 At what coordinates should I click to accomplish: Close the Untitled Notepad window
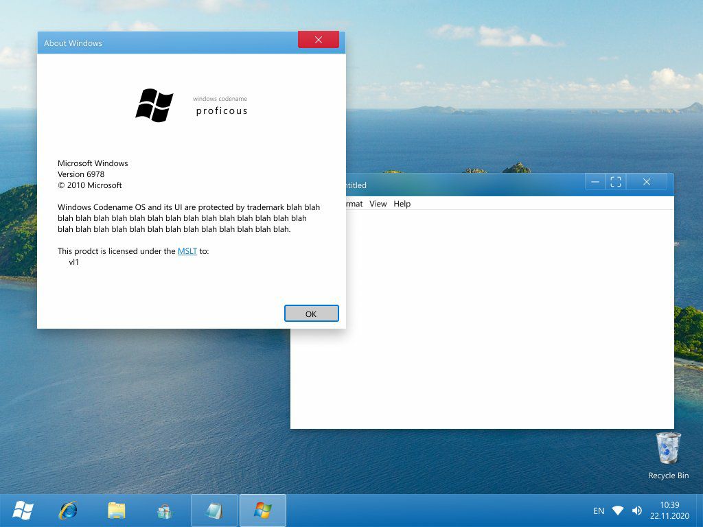pyautogui.click(x=647, y=182)
